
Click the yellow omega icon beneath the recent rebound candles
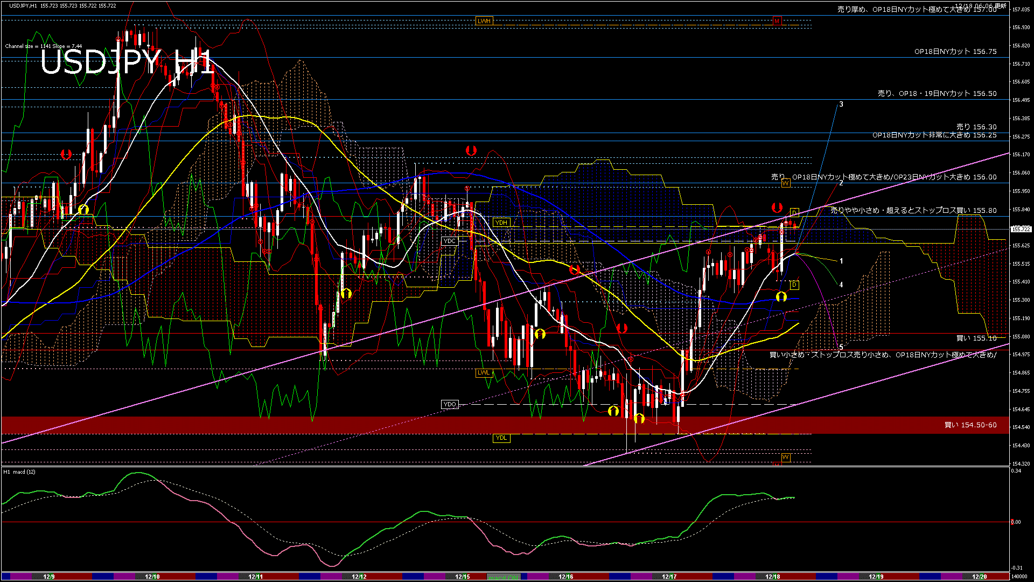point(783,295)
